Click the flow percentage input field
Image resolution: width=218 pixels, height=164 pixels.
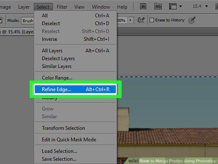pyautogui.click(x=122, y=20)
